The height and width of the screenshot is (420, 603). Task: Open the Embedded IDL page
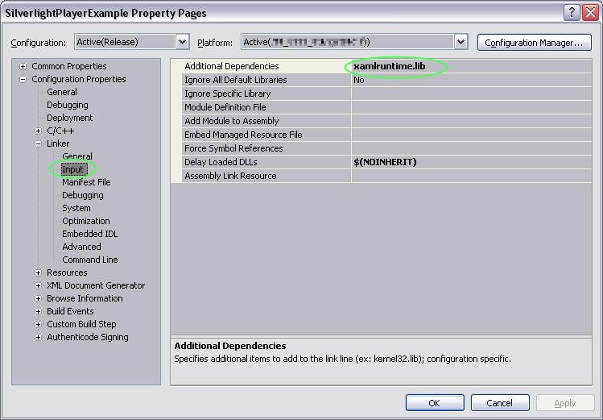coord(89,234)
